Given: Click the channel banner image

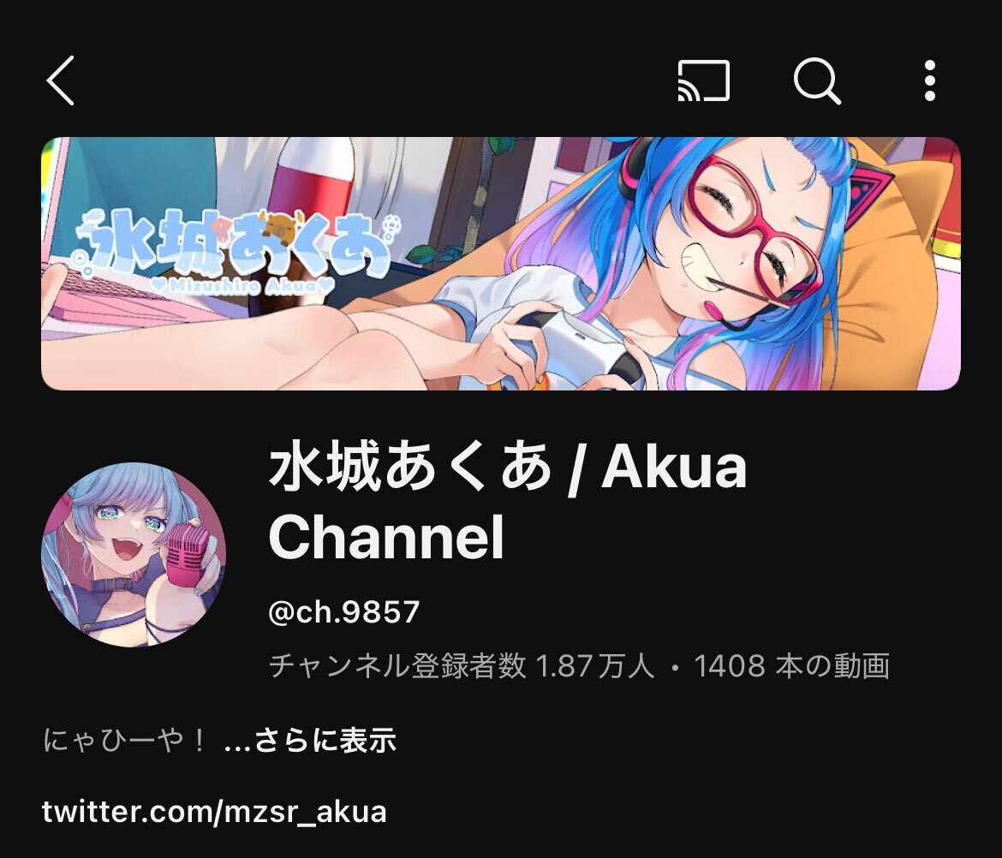Looking at the screenshot, I should click(x=500, y=263).
